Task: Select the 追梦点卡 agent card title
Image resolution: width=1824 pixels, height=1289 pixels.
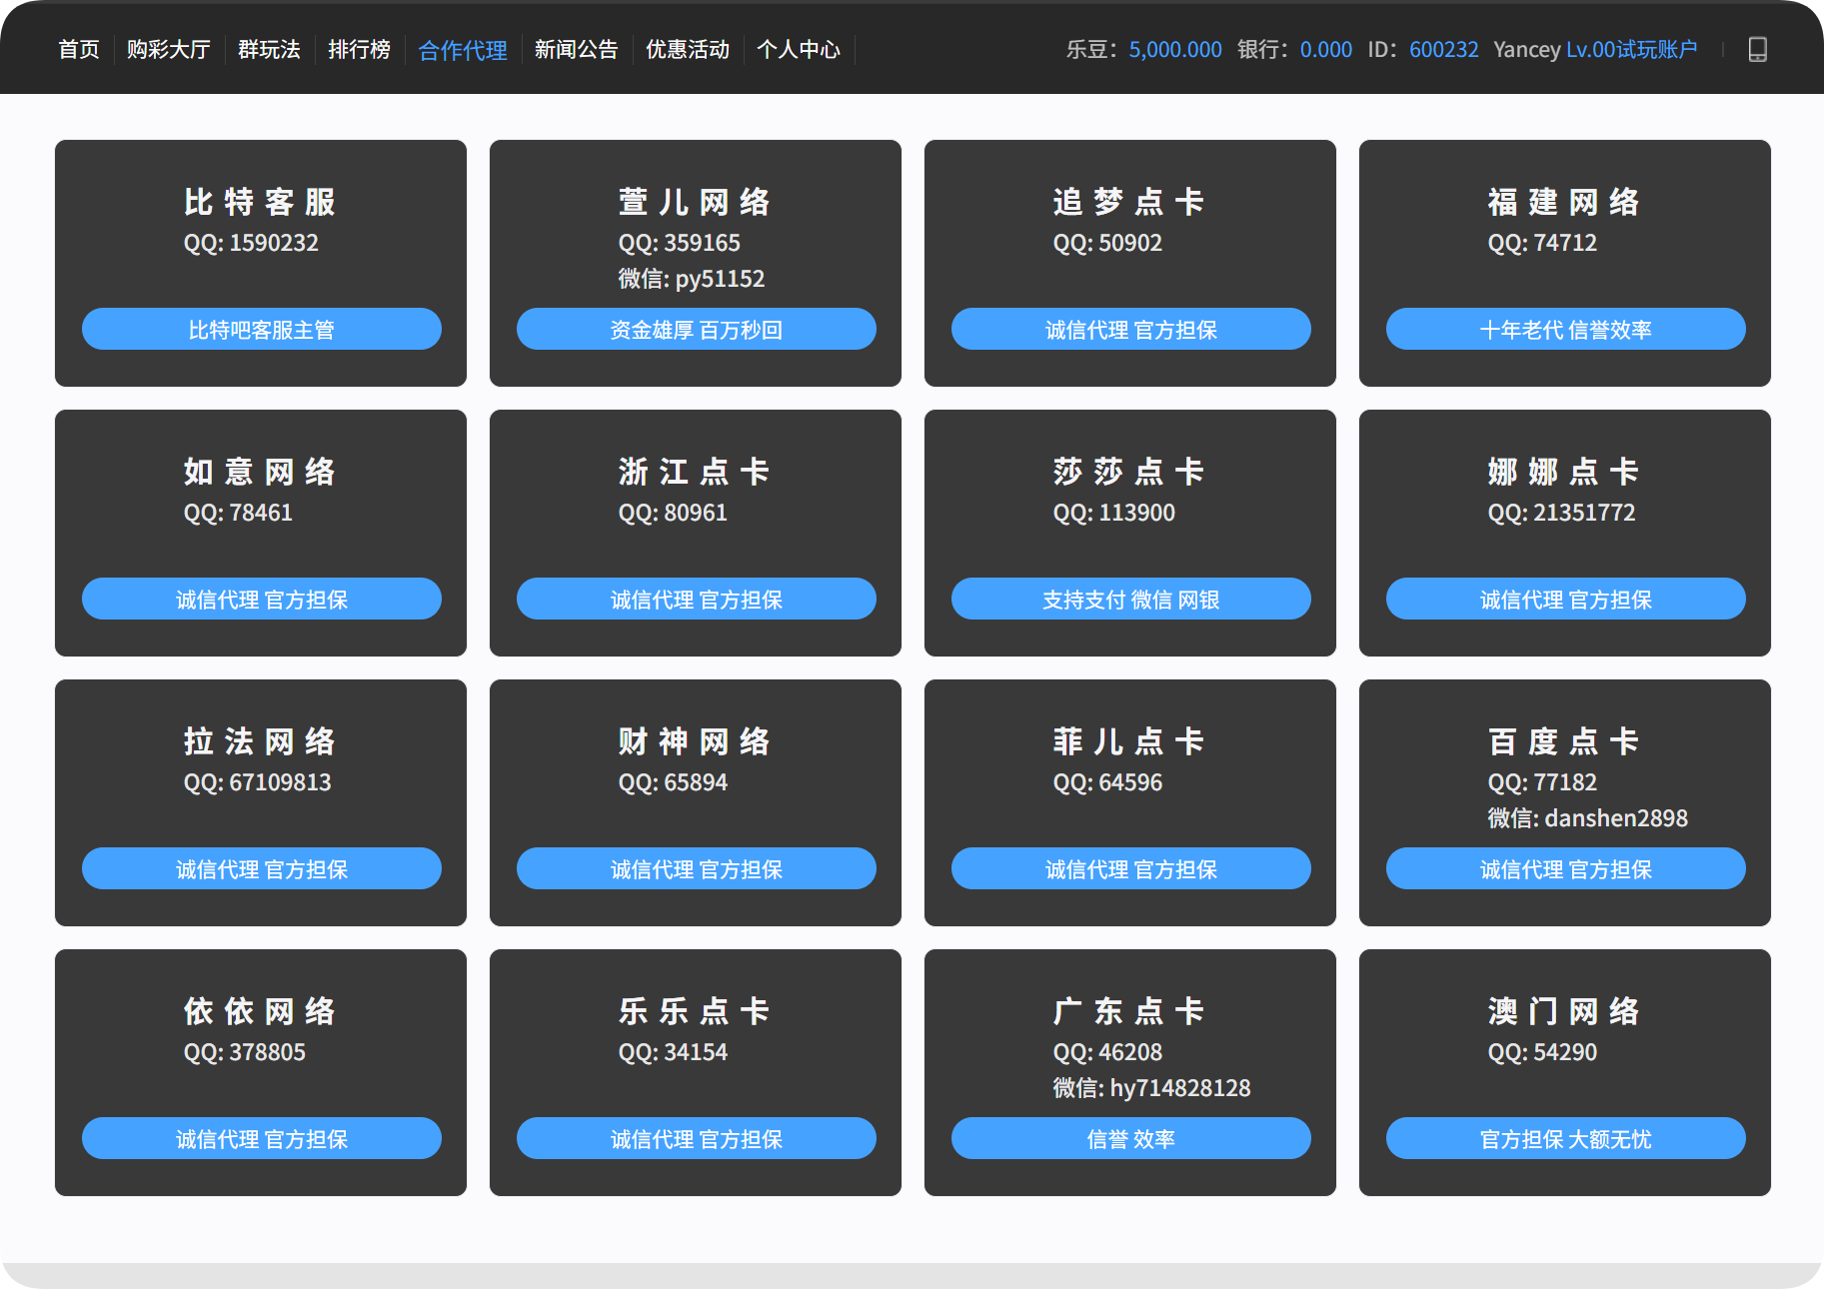Action: tap(1129, 203)
